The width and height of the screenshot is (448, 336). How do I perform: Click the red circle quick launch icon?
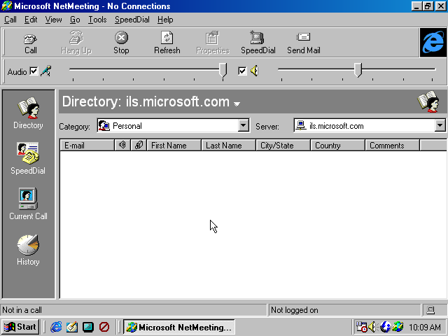pyautogui.click(x=104, y=327)
